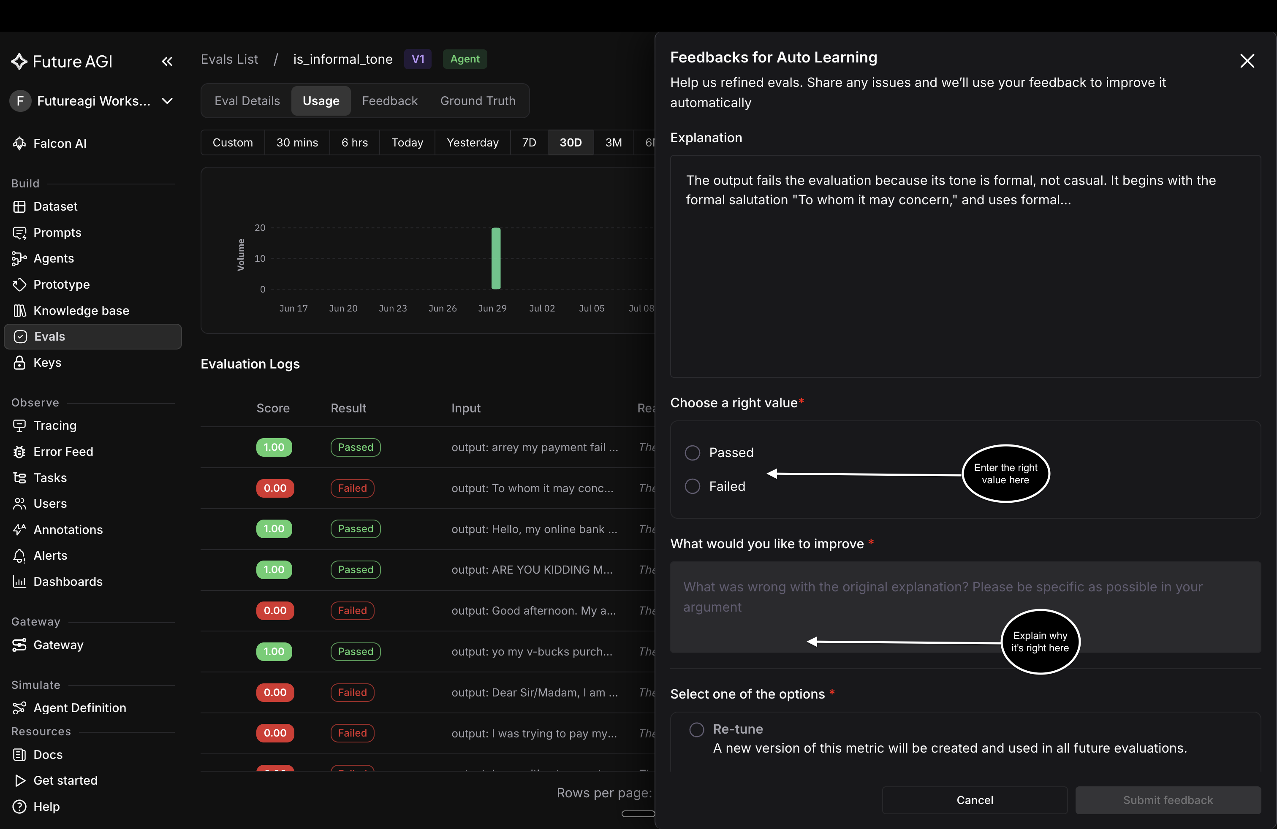Viewport: 1277px width, 829px height.
Task: Open Docs via its document icon
Action: (x=19, y=755)
